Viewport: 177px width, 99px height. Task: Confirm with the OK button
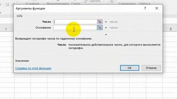click(x=130, y=68)
